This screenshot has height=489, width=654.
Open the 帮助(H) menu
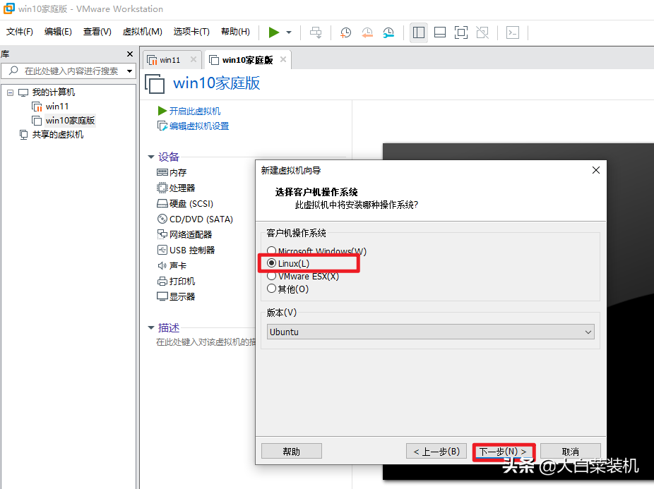click(x=235, y=32)
